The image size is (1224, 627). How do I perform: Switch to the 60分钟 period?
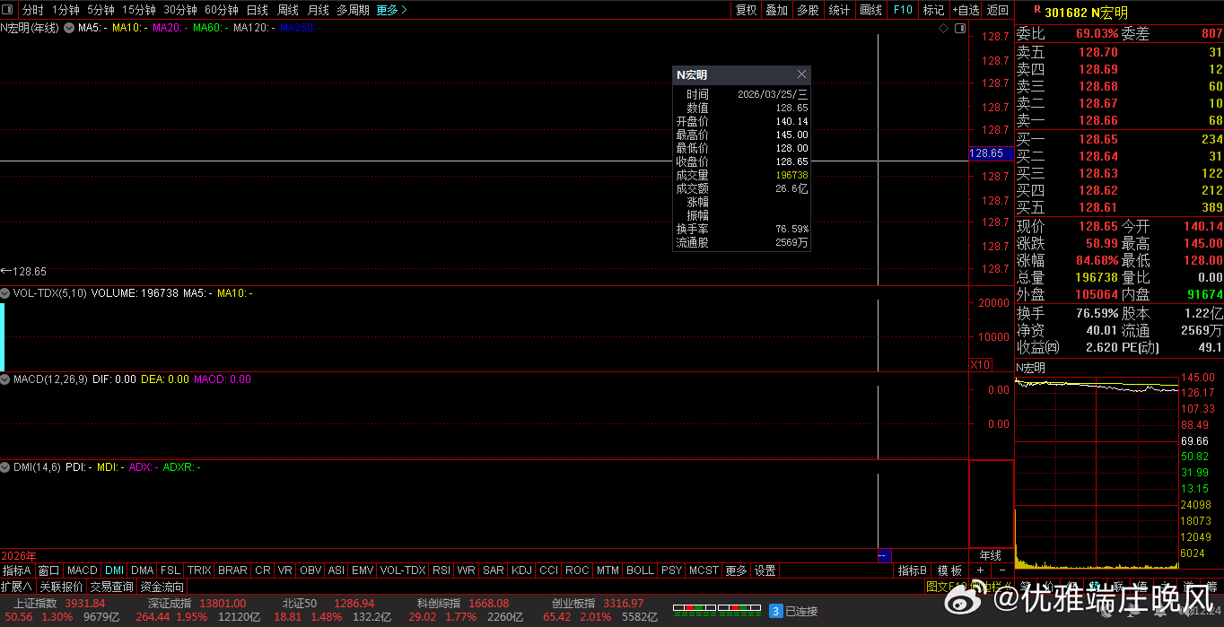(x=221, y=10)
